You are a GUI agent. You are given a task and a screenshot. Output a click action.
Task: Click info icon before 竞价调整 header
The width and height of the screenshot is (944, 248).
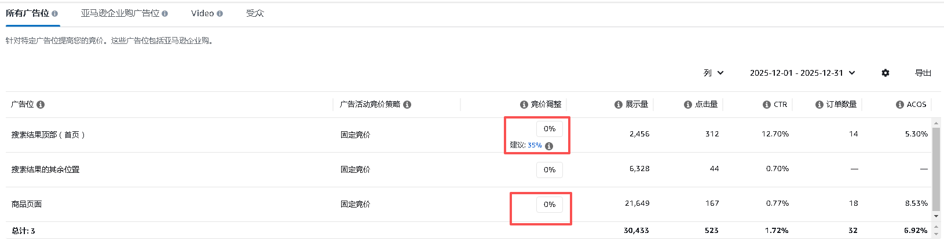click(x=524, y=105)
